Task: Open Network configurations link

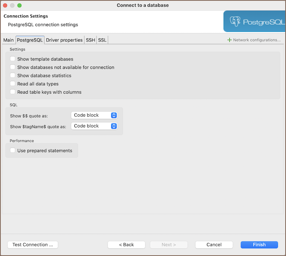Action: [257, 40]
